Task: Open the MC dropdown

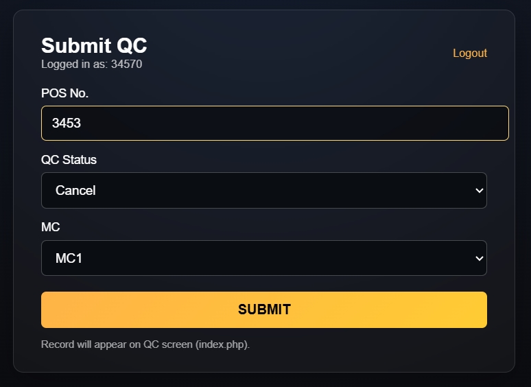Action: point(263,258)
